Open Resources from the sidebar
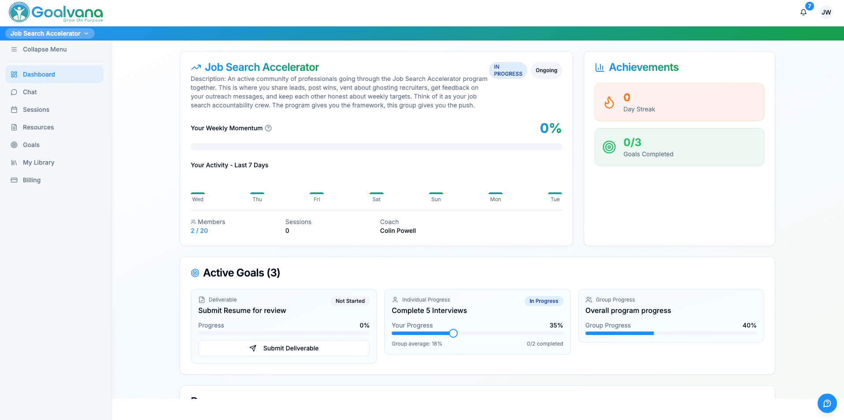 coord(38,127)
